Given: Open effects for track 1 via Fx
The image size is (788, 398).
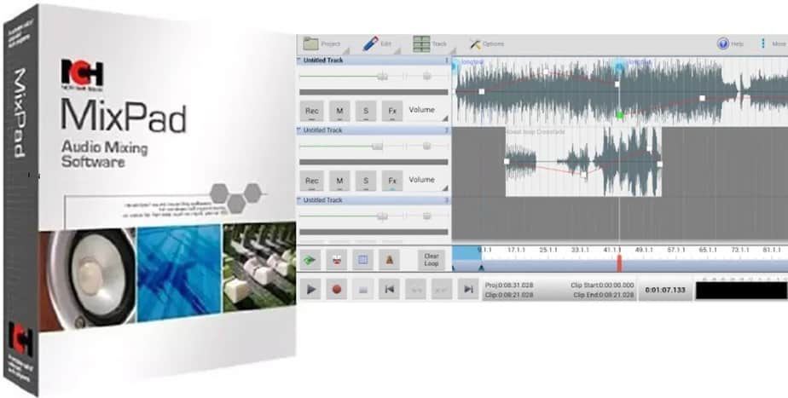Looking at the screenshot, I should tap(392, 111).
